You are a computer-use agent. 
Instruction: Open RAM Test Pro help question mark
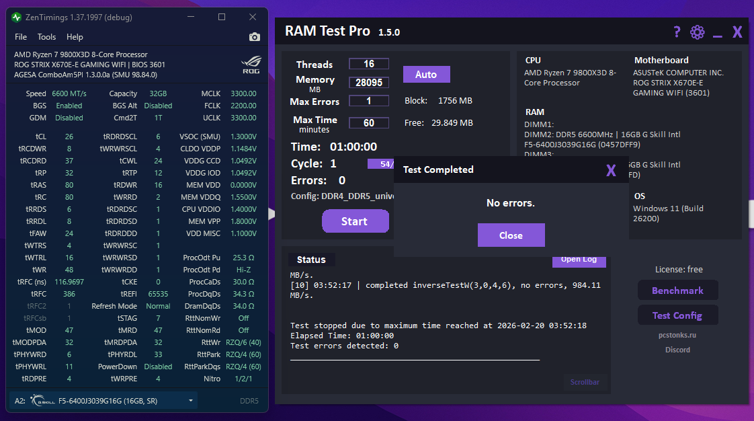[x=677, y=32]
